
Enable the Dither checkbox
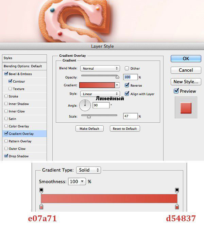coord(127,68)
